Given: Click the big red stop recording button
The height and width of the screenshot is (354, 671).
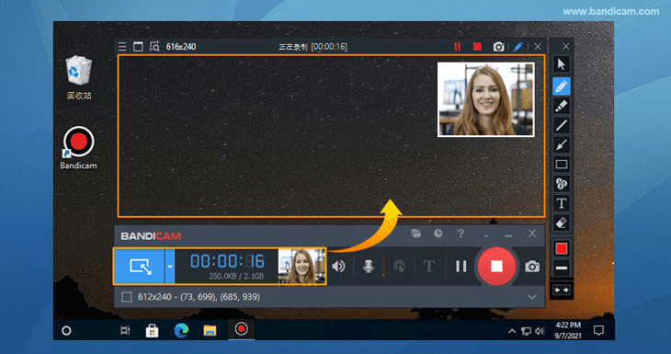Looking at the screenshot, I should pyautogui.click(x=496, y=267).
